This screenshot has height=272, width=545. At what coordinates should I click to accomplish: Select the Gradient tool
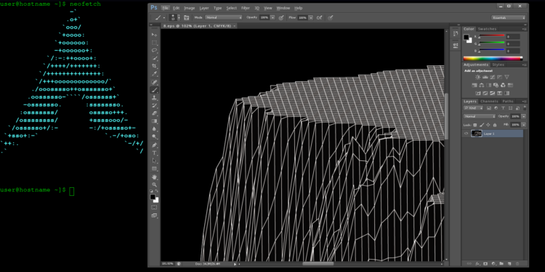(154, 121)
